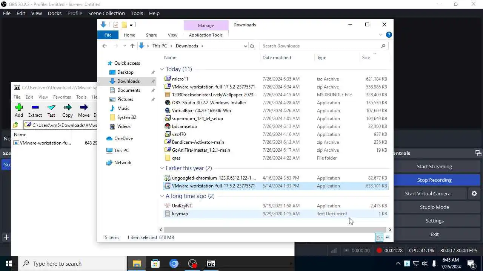Go up one folder in 7-Zip
483x271 pixels.
coord(16,125)
